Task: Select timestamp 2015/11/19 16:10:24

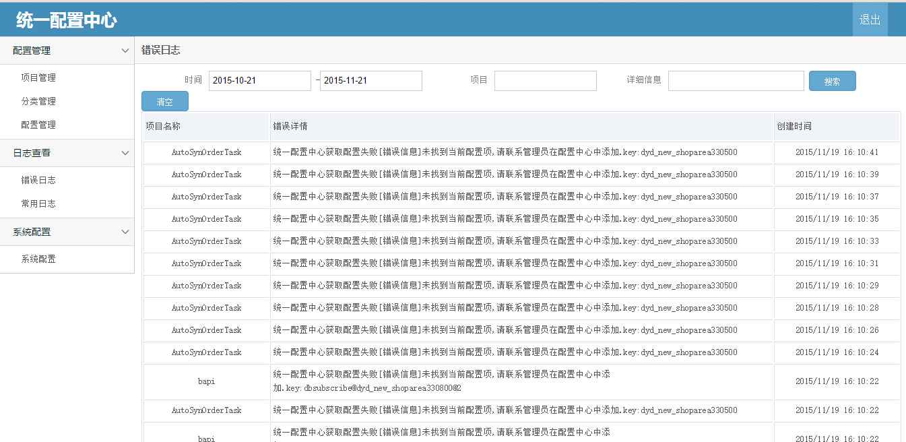Action: pos(837,352)
